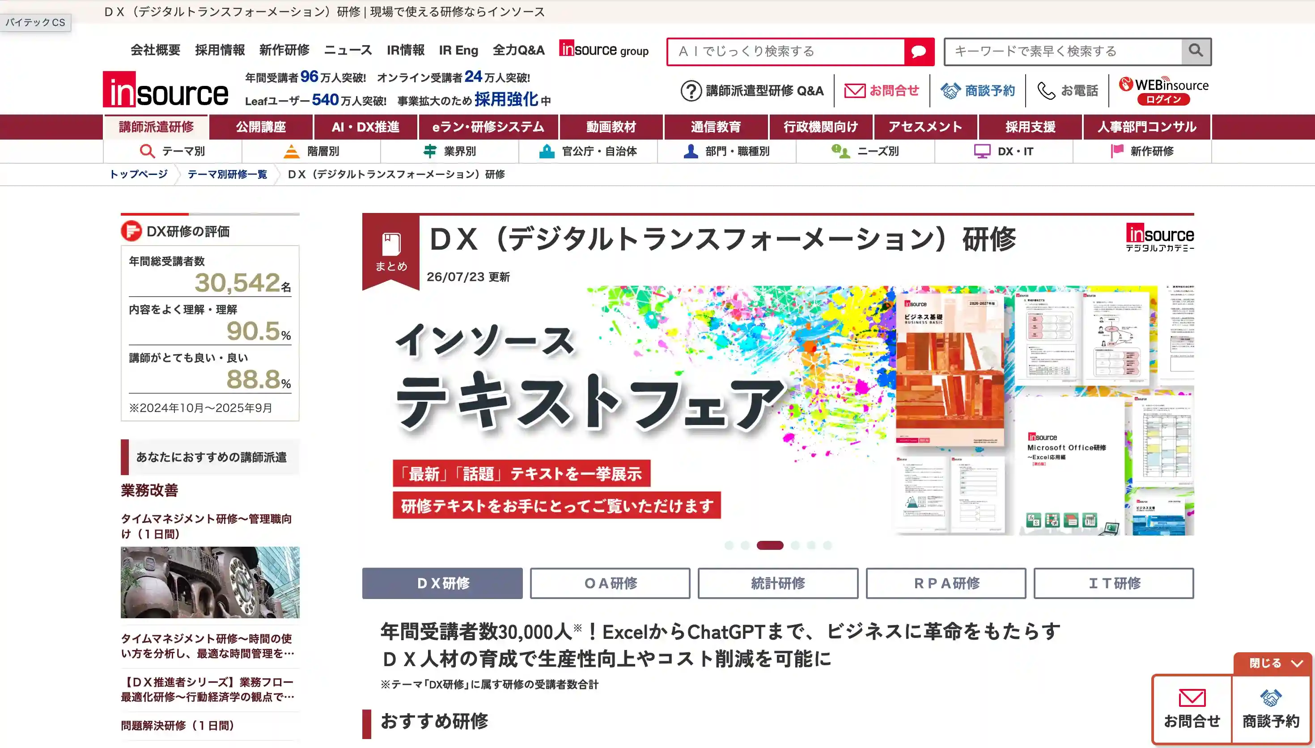Image resolution: width=1315 pixels, height=748 pixels.
Task: Click the AI search speech bubble icon
Action: 918,51
